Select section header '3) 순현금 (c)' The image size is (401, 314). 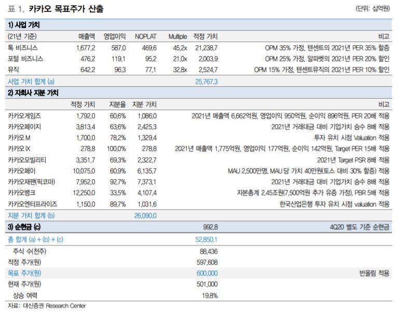click(24, 227)
